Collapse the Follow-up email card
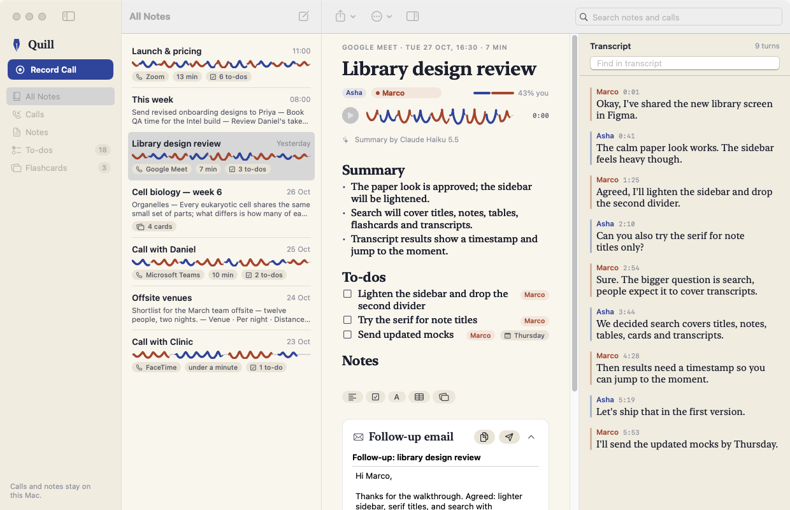790x510 pixels. tap(531, 437)
